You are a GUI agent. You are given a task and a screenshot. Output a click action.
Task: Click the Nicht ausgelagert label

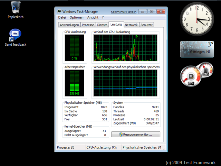point(76,135)
